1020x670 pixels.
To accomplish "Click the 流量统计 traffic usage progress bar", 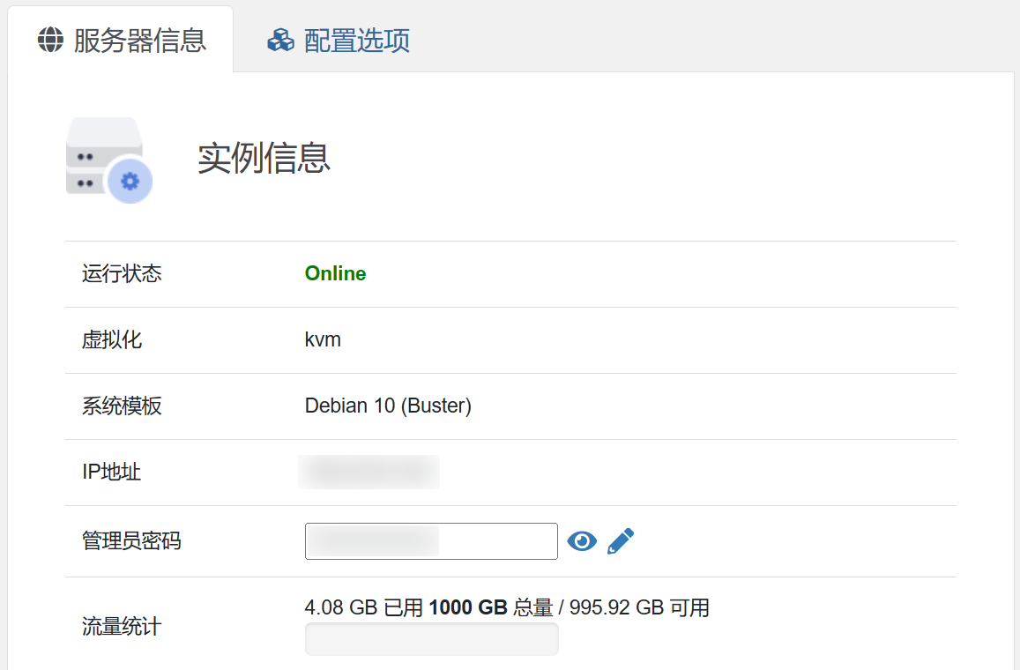I will 431,639.
